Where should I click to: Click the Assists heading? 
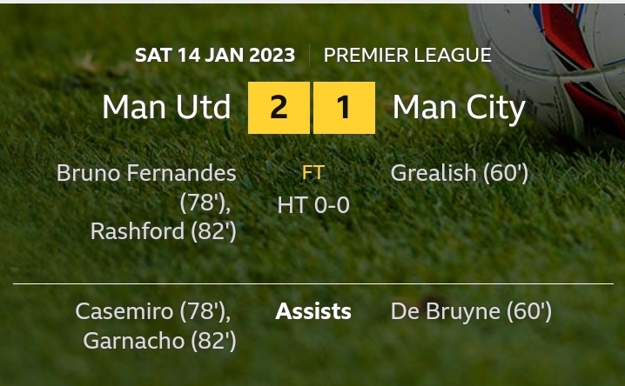tap(313, 311)
